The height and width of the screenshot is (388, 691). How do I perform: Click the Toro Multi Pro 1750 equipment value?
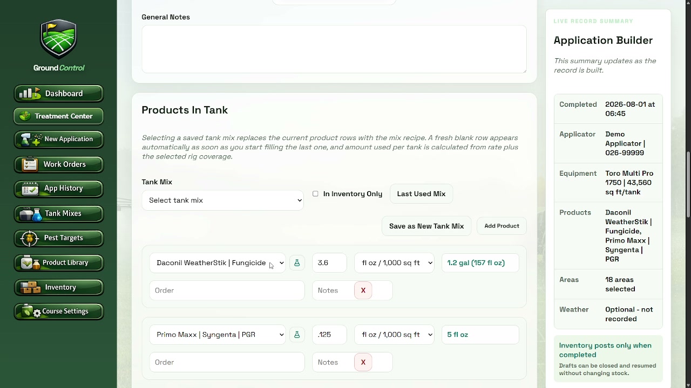pos(629,183)
